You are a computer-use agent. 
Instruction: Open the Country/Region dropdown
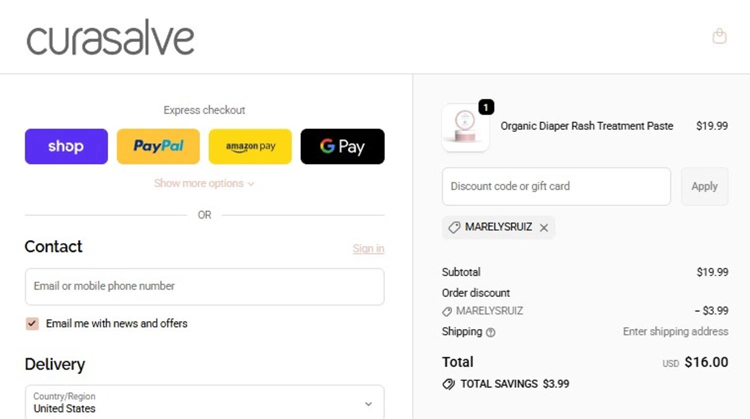[204, 402]
